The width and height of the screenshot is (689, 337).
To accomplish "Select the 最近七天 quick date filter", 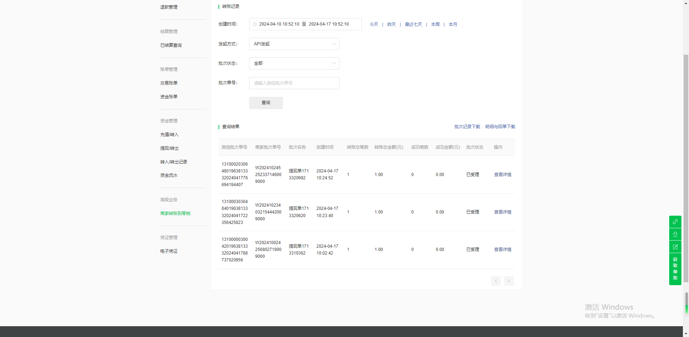I will (x=414, y=24).
